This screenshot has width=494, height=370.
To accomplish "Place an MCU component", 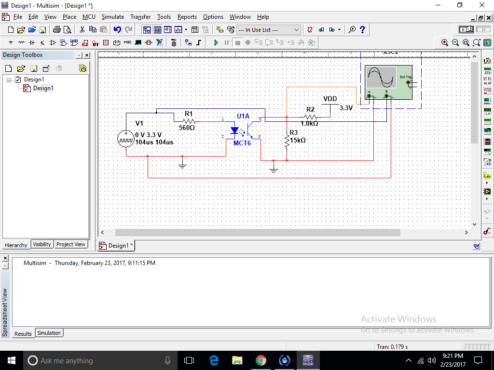I will tap(174, 42).
